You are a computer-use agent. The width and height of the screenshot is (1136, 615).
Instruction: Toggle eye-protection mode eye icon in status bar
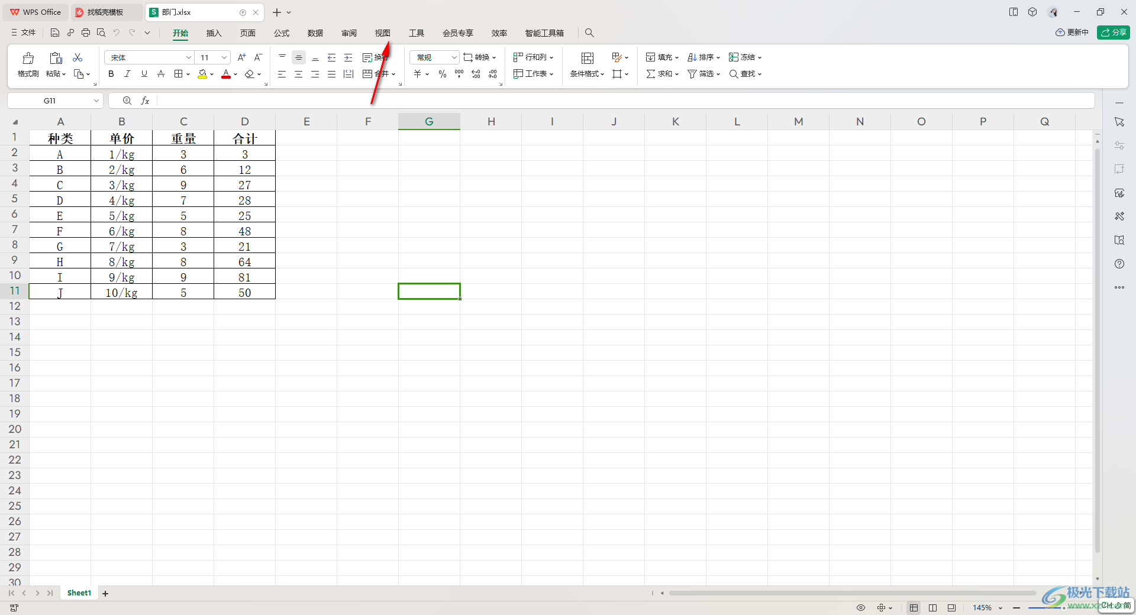[861, 607]
